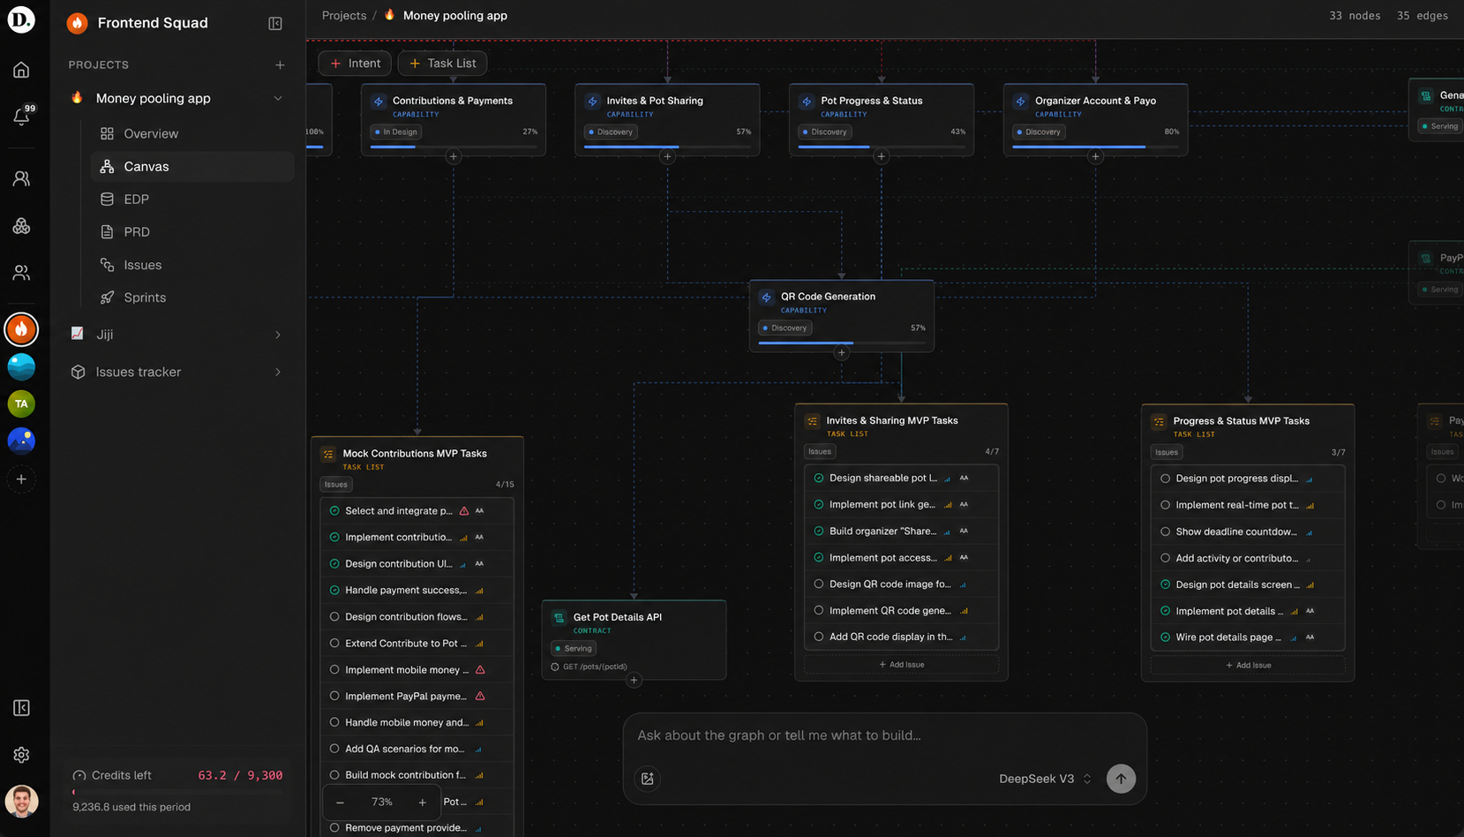
Task: Attach an image to the chat prompt
Action: coord(648,779)
